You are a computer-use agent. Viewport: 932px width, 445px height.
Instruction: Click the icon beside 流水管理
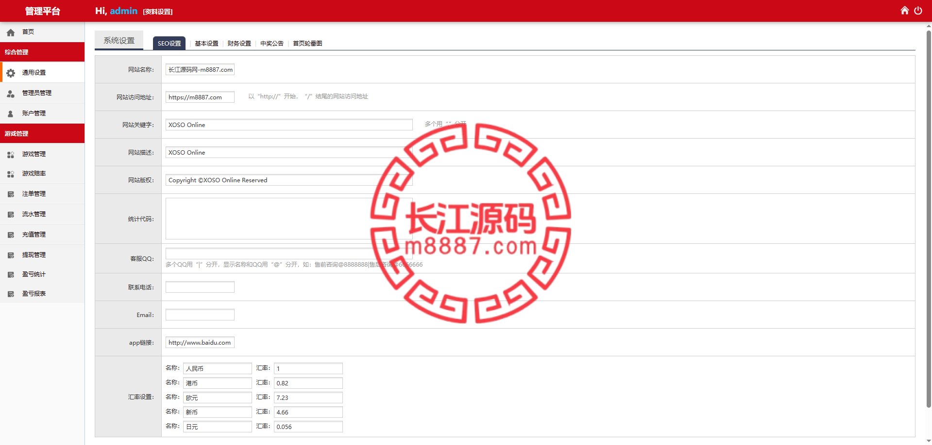tap(11, 215)
